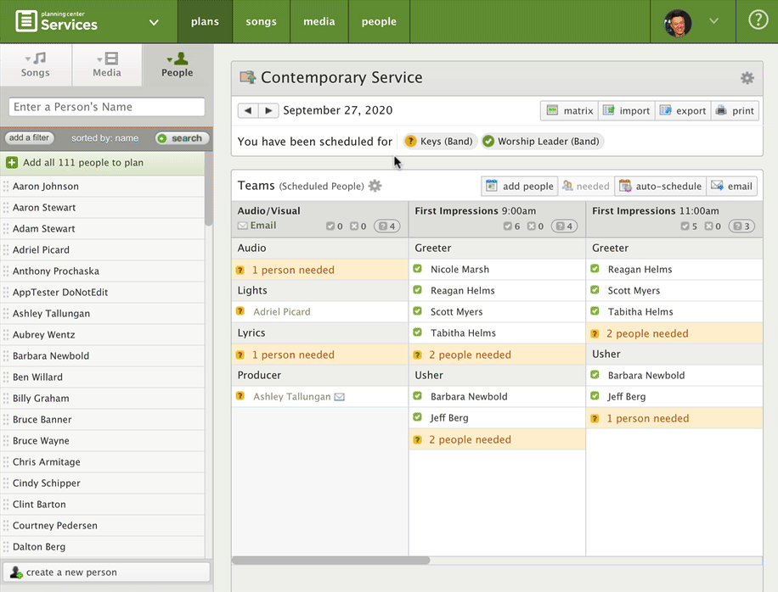
Task: Toggle the status checkbox for Jeff Berg at 9:00am
Action: click(418, 417)
